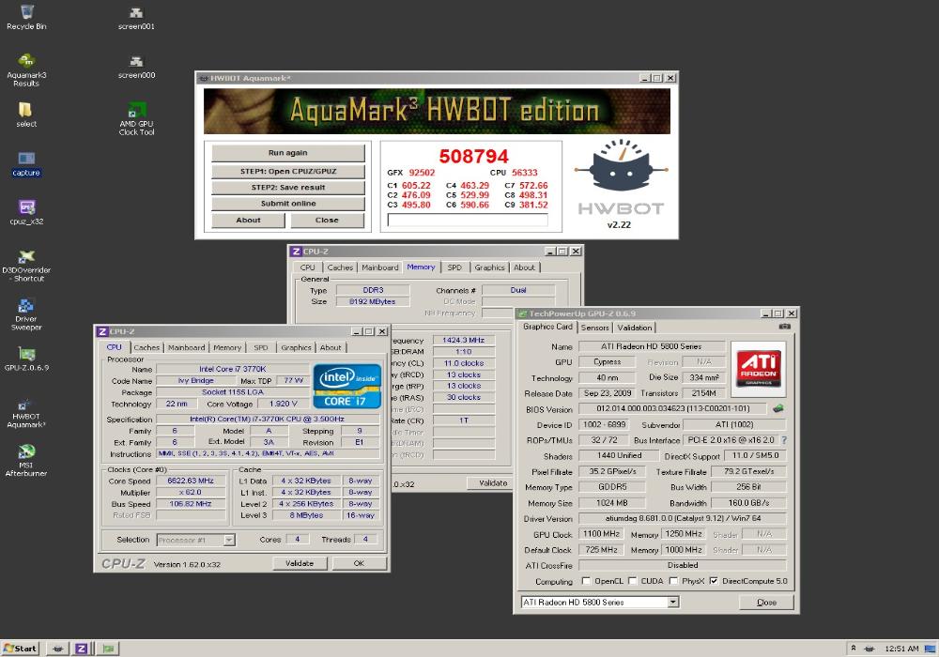939x657 pixels.
Task: Click About button in Aquamark
Action: pyautogui.click(x=249, y=221)
